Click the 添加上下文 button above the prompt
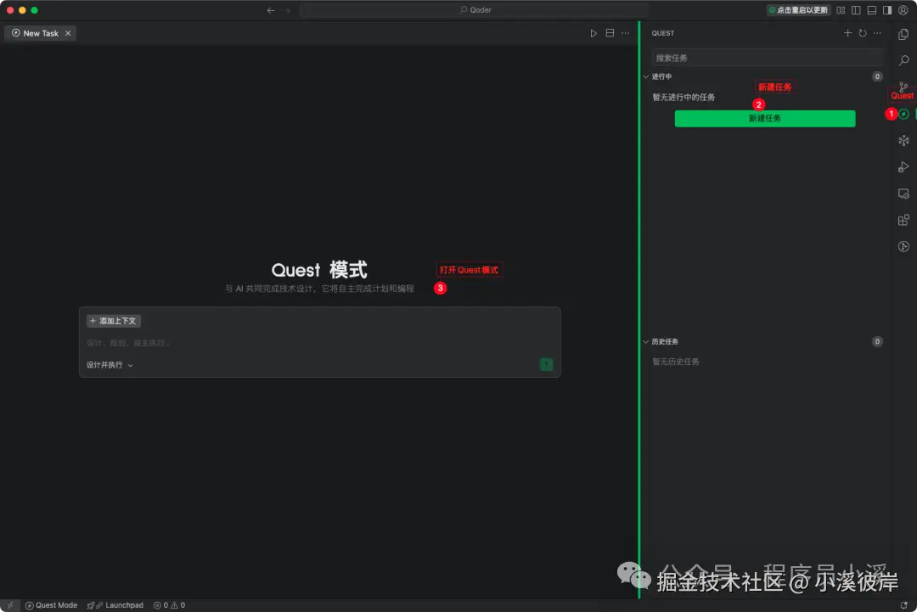The height and width of the screenshot is (612, 917). click(x=113, y=320)
